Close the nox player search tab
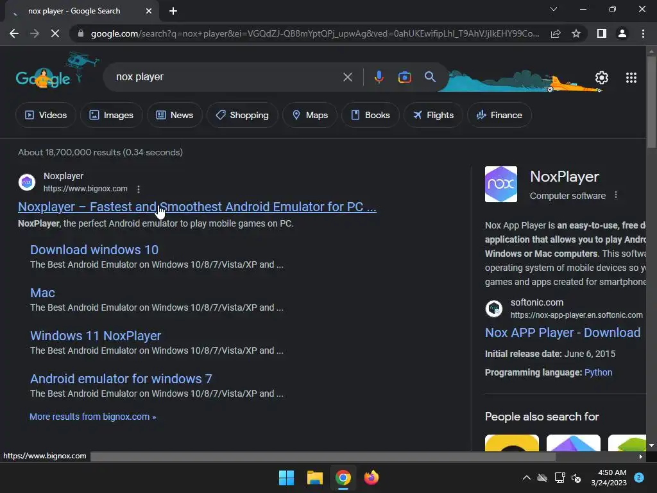Image resolution: width=657 pixels, height=493 pixels. point(149,11)
